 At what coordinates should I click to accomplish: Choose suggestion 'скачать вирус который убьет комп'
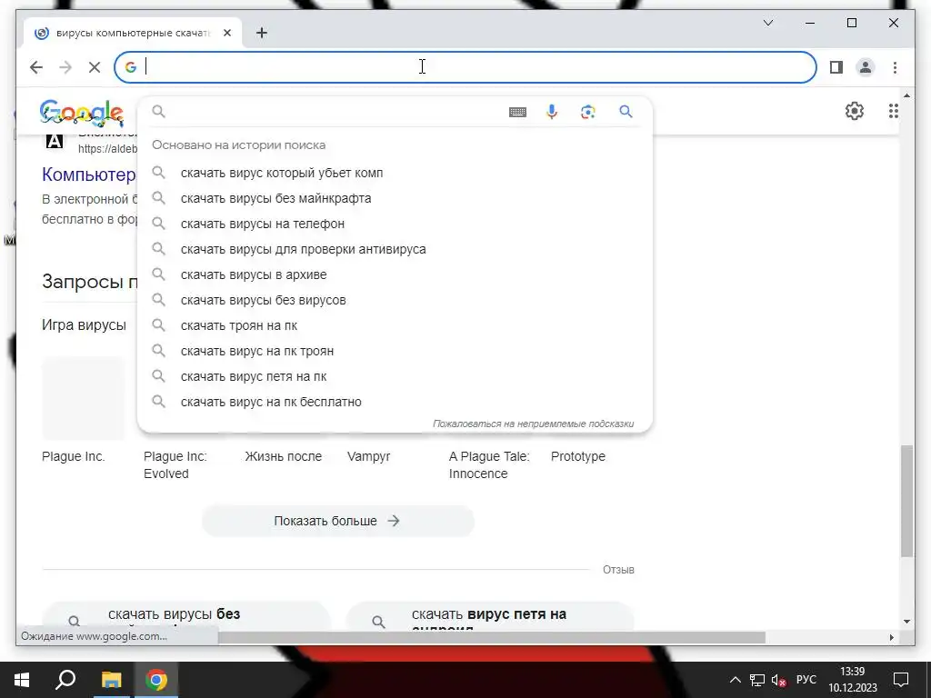coord(395,173)
